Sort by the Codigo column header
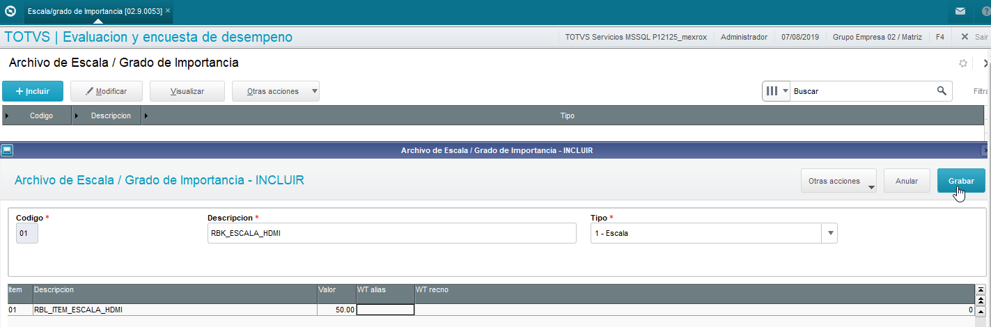The height and width of the screenshot is (327, 991). pos(41,115)
